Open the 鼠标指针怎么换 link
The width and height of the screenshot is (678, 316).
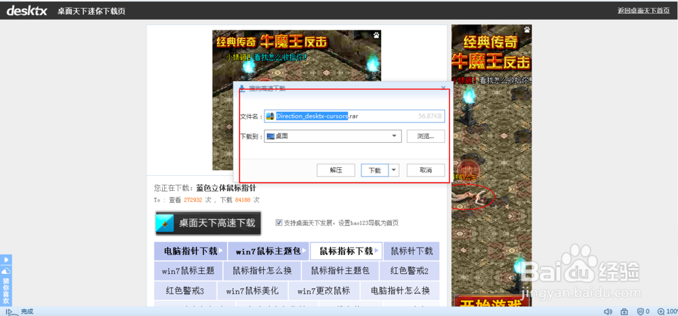[x=262, y=271]
